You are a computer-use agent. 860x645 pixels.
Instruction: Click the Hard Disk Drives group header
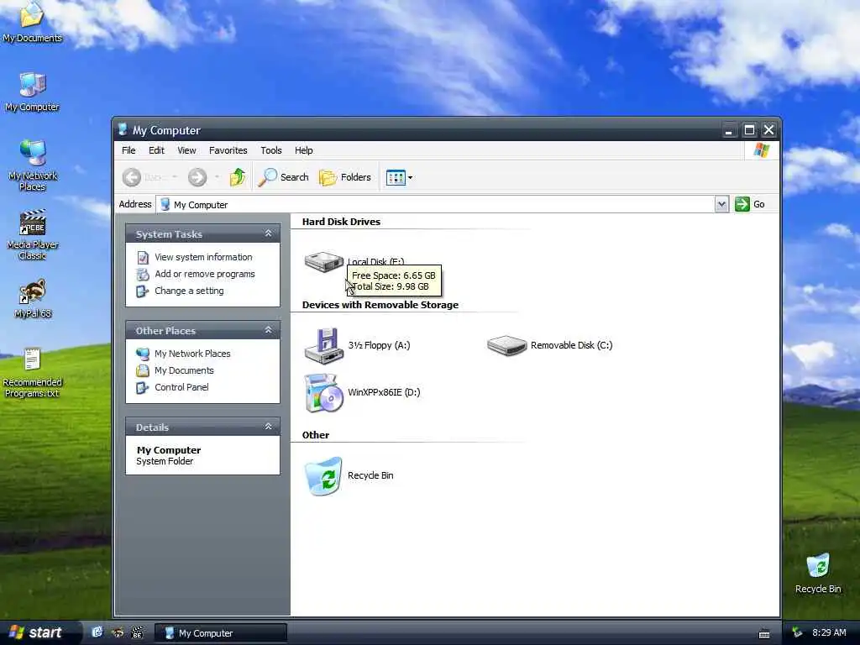[341, 222]
